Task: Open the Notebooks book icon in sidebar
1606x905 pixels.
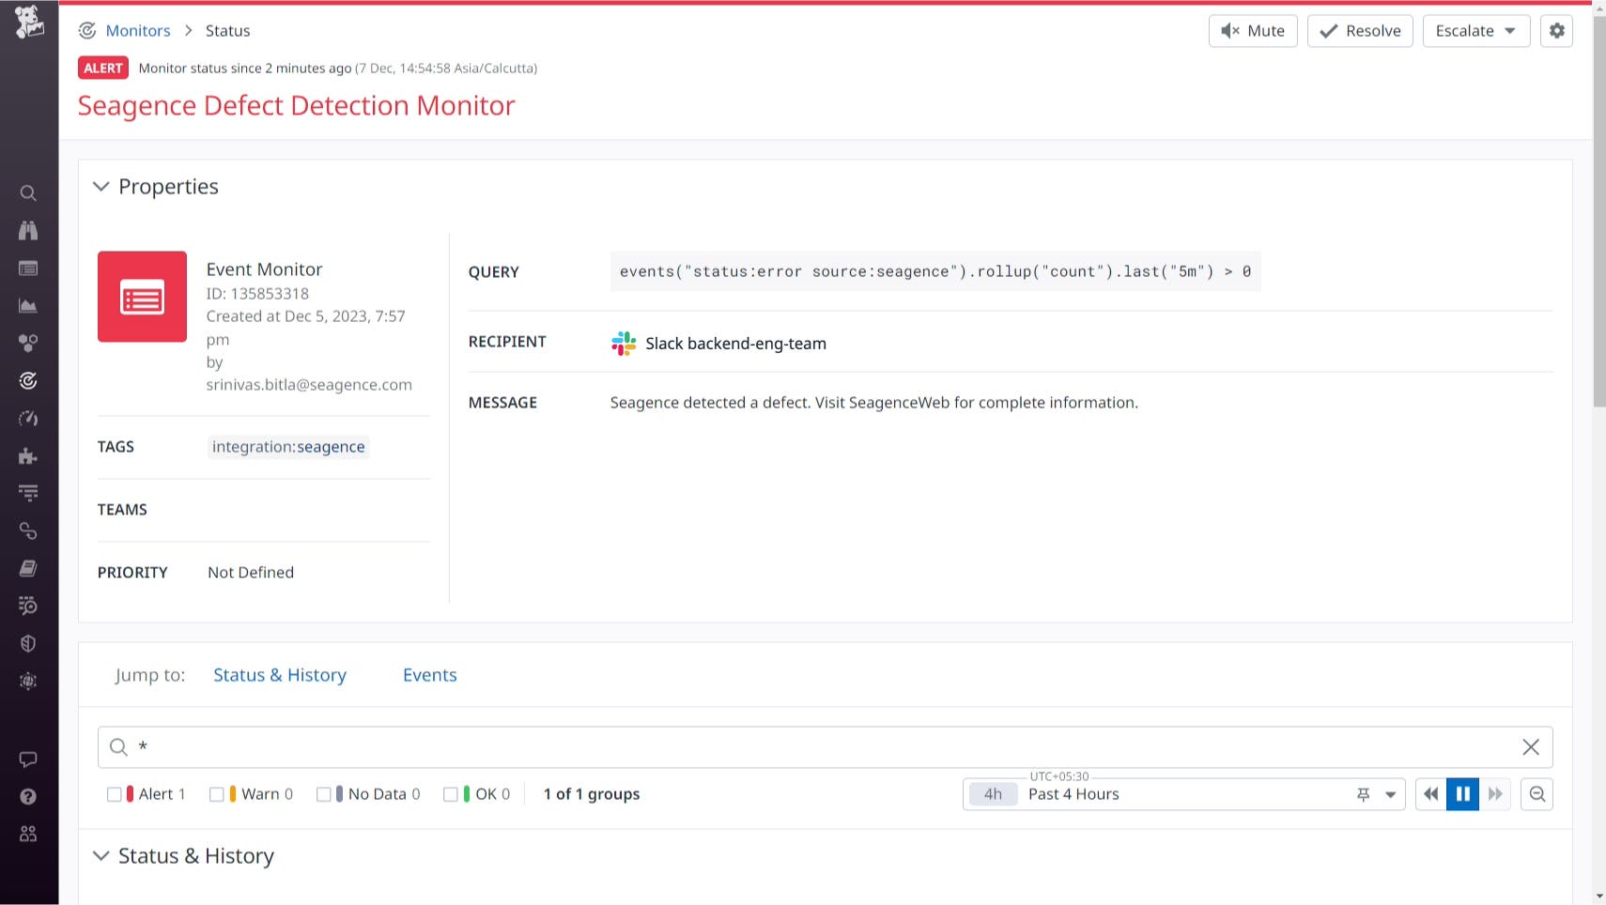Action: 28,567
